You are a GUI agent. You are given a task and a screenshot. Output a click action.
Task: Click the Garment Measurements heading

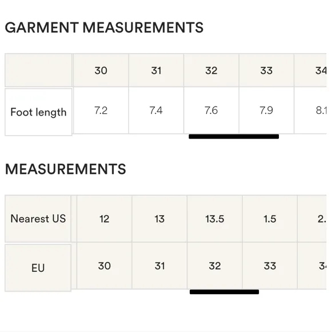pos(104,27)
